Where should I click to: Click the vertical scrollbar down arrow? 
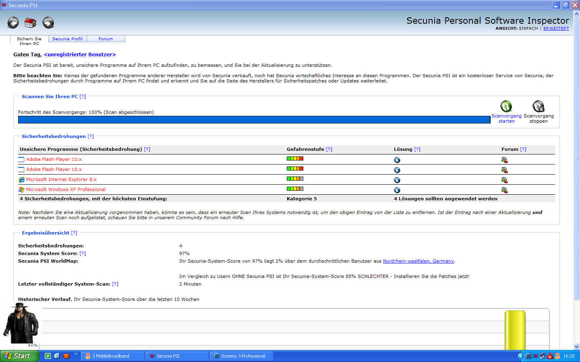click(576, 346)
